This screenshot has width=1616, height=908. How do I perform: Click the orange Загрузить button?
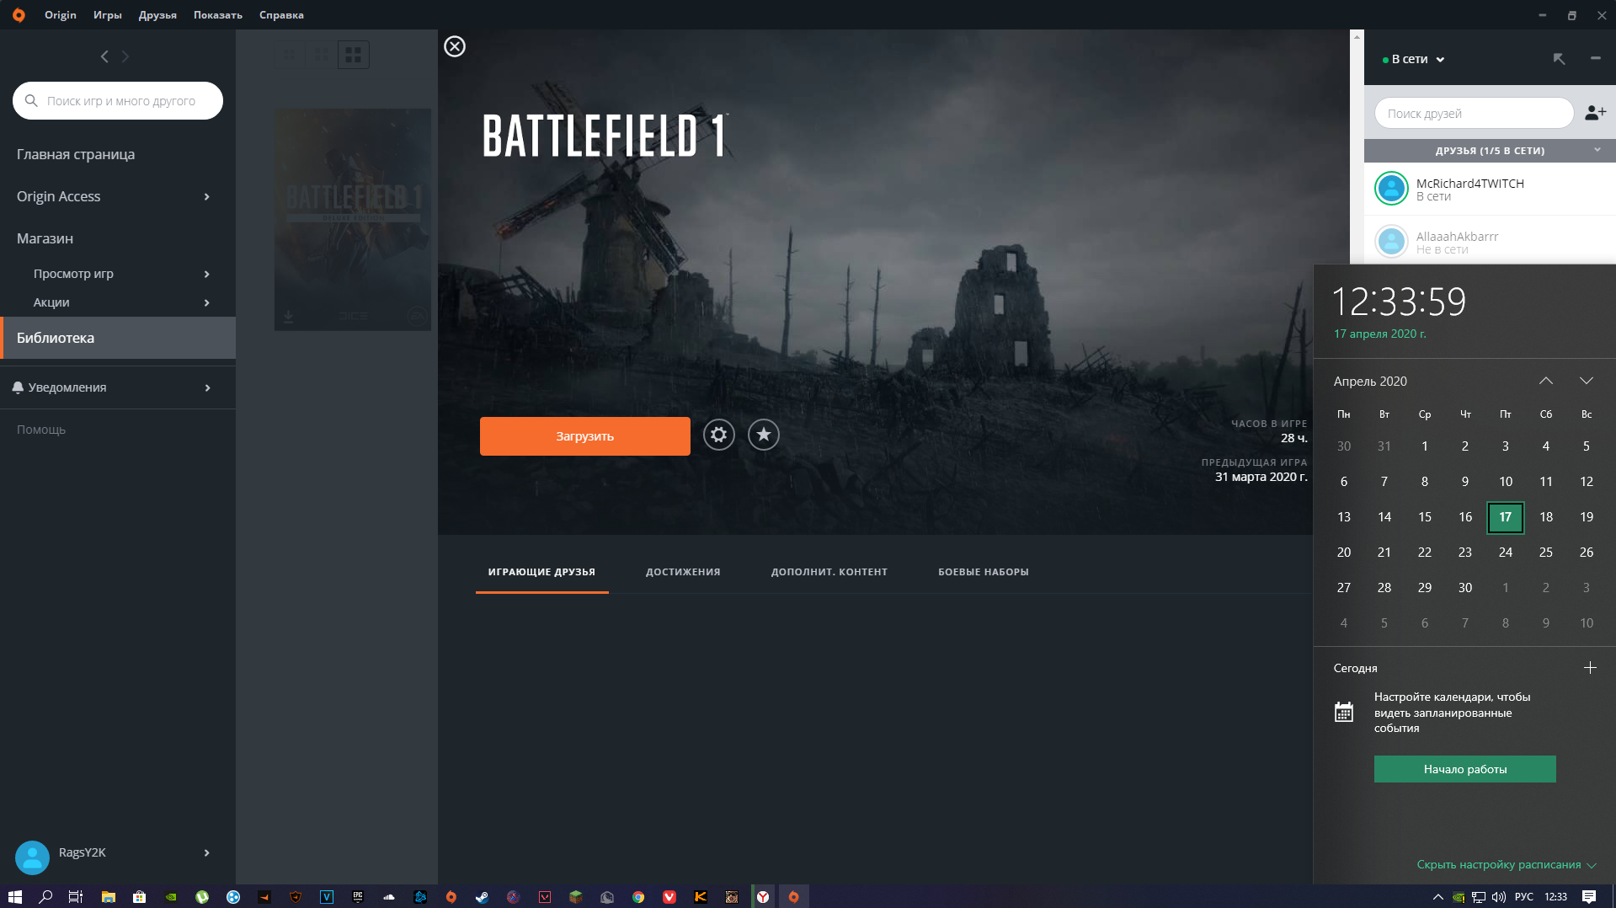[x=585, y=436]
